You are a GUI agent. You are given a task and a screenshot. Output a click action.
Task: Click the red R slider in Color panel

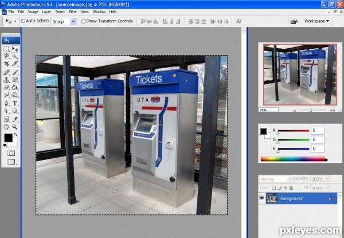(293, 131)
